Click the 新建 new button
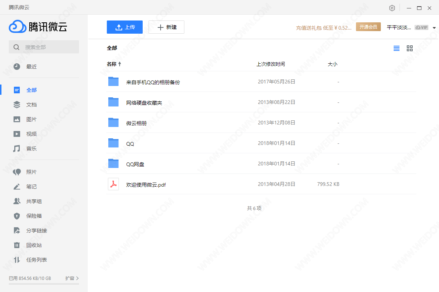Screen dimensions: 439x292 (166, 27)
